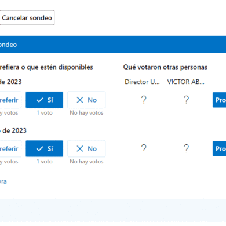
Task: Click Director U... question mark for second date
Action: [144, 148]
